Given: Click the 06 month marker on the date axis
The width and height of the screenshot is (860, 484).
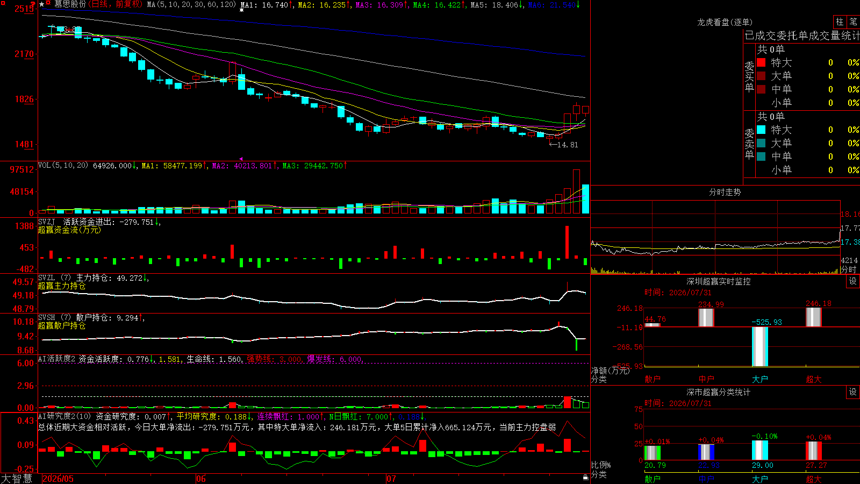Looking at the screenshot, I should point(201,479).
